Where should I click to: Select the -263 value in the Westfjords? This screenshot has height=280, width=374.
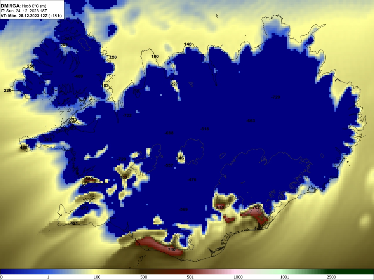(67, 39)
